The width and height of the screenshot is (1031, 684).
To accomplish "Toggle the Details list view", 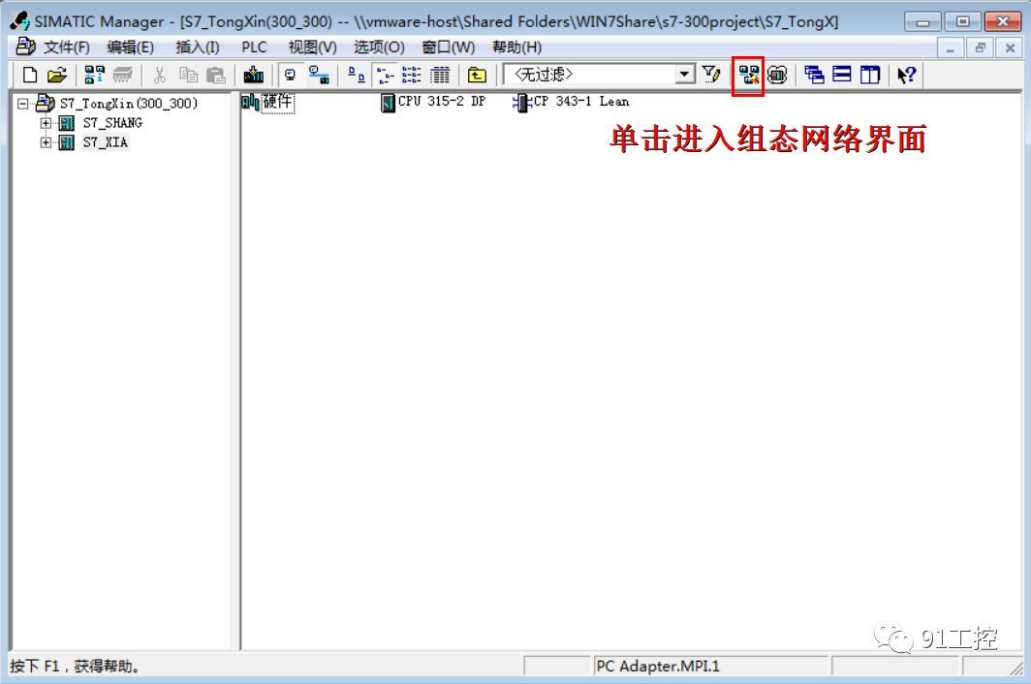I will [x=440, y=75].
